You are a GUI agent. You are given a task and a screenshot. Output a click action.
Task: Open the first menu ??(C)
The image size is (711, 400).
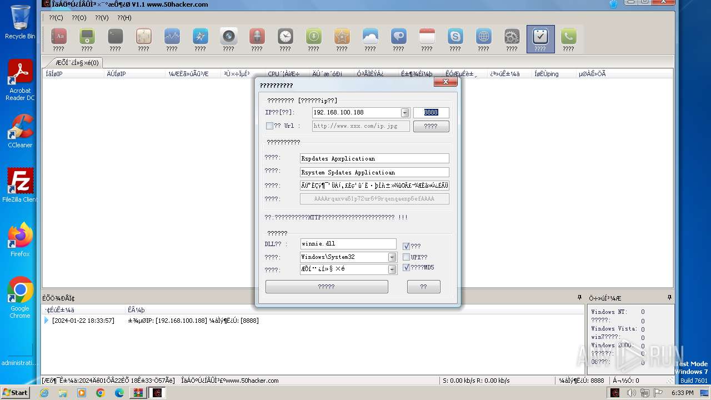(x=56, y=18)
